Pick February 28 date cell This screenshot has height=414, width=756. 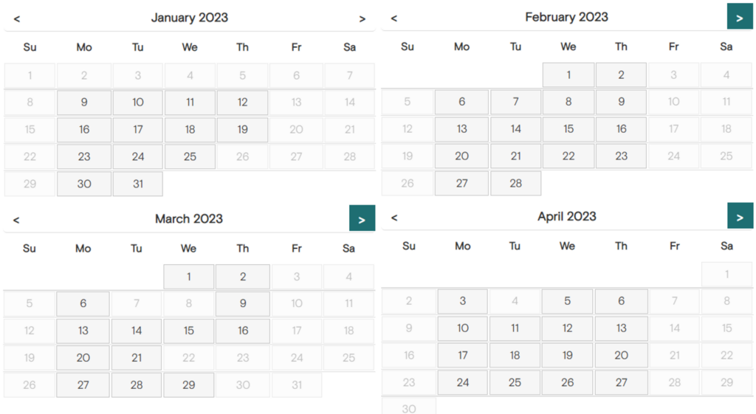pyautogui.click(x=515, y=183)
